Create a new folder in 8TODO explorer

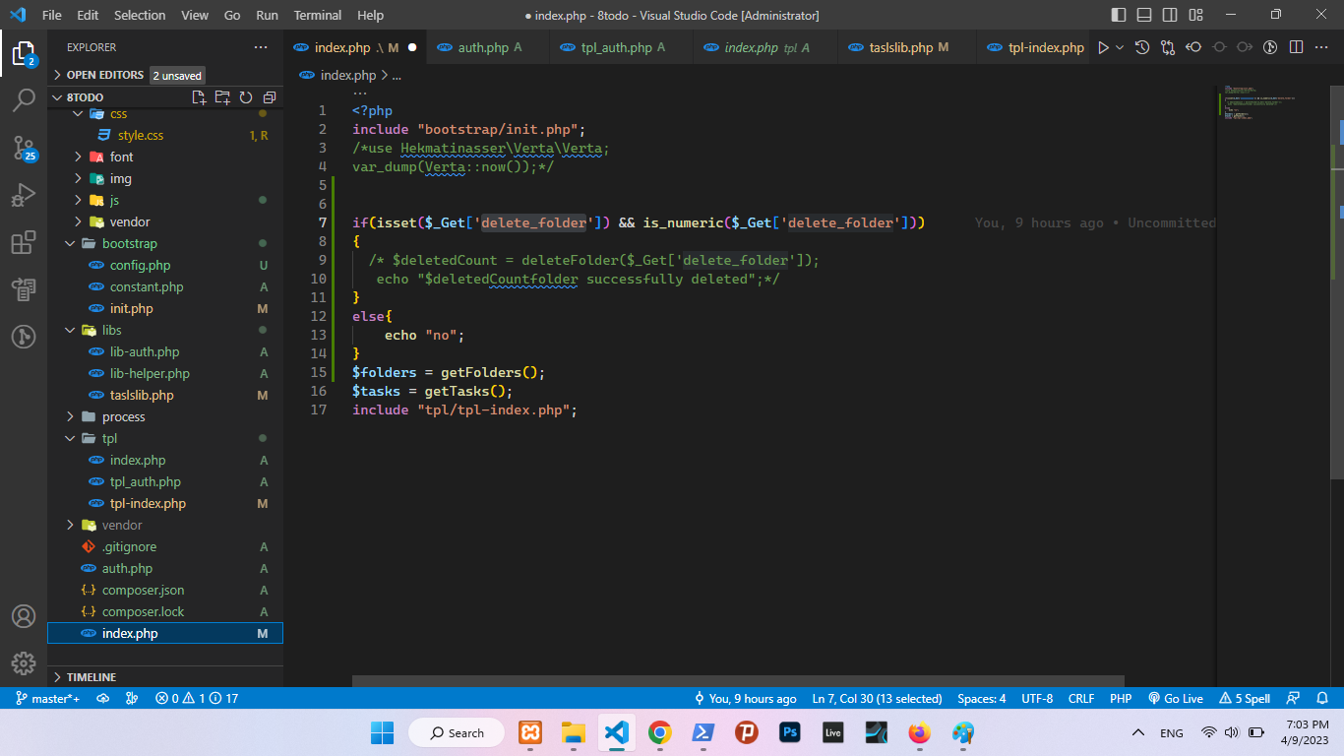(x=222, y=97)
